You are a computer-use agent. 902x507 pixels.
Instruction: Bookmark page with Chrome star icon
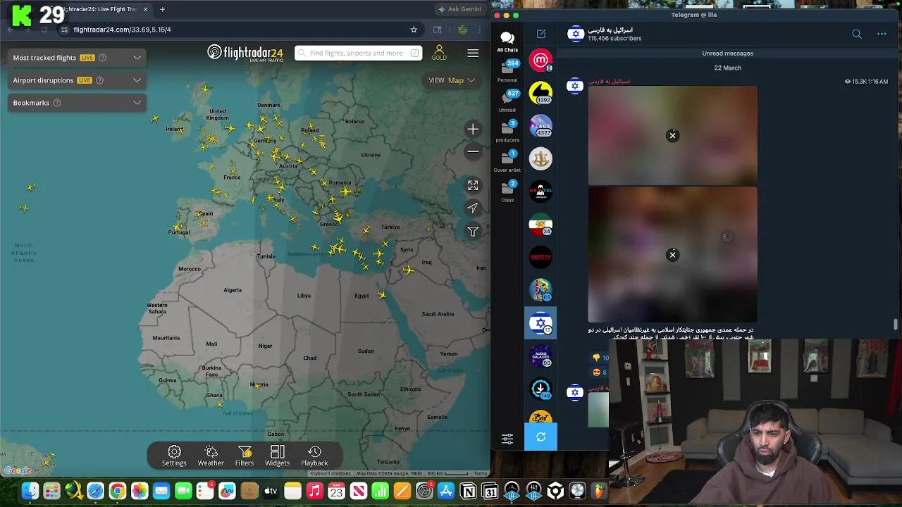click(414, 30)
